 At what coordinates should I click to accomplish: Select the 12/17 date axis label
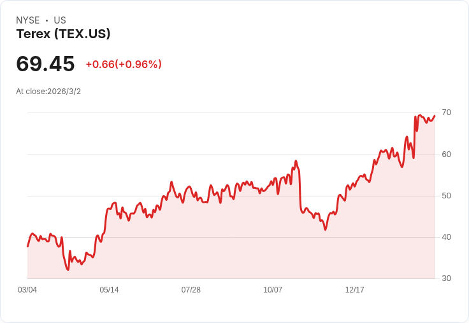355,290
